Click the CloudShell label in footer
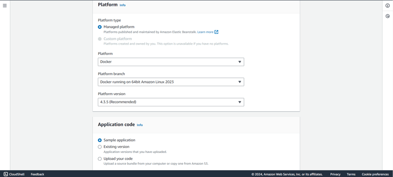Screen dimensions: 393x177 coord(17,174)
